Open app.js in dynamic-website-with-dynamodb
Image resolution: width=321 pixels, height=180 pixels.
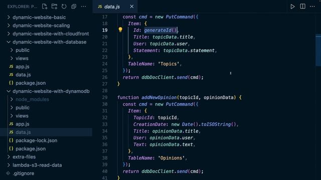22,124
